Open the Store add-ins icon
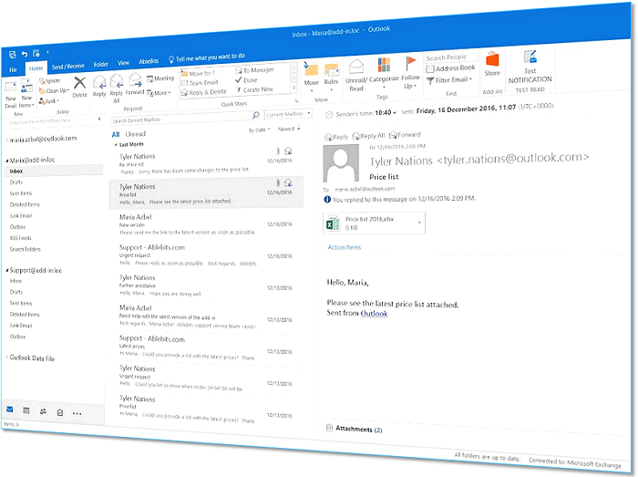Image resolution: width=638 pixels, height=477 pixels. click(492, 59)
